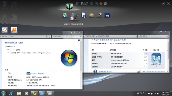Open the large VAIO Care laptop icon
This screenshot has width=172, height=96.
click(x=74, y=17)
